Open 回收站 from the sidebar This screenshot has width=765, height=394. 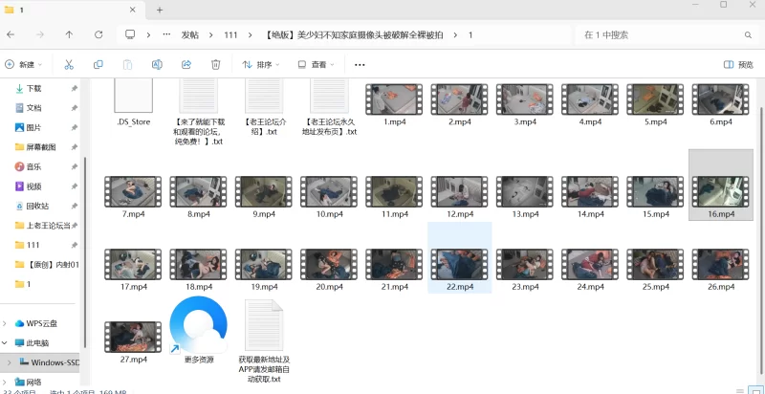pyautogui.click(x=36, y=206)
